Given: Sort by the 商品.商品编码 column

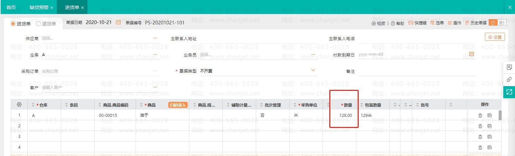Looking at the screenshot, I should [x=100, y=105].
